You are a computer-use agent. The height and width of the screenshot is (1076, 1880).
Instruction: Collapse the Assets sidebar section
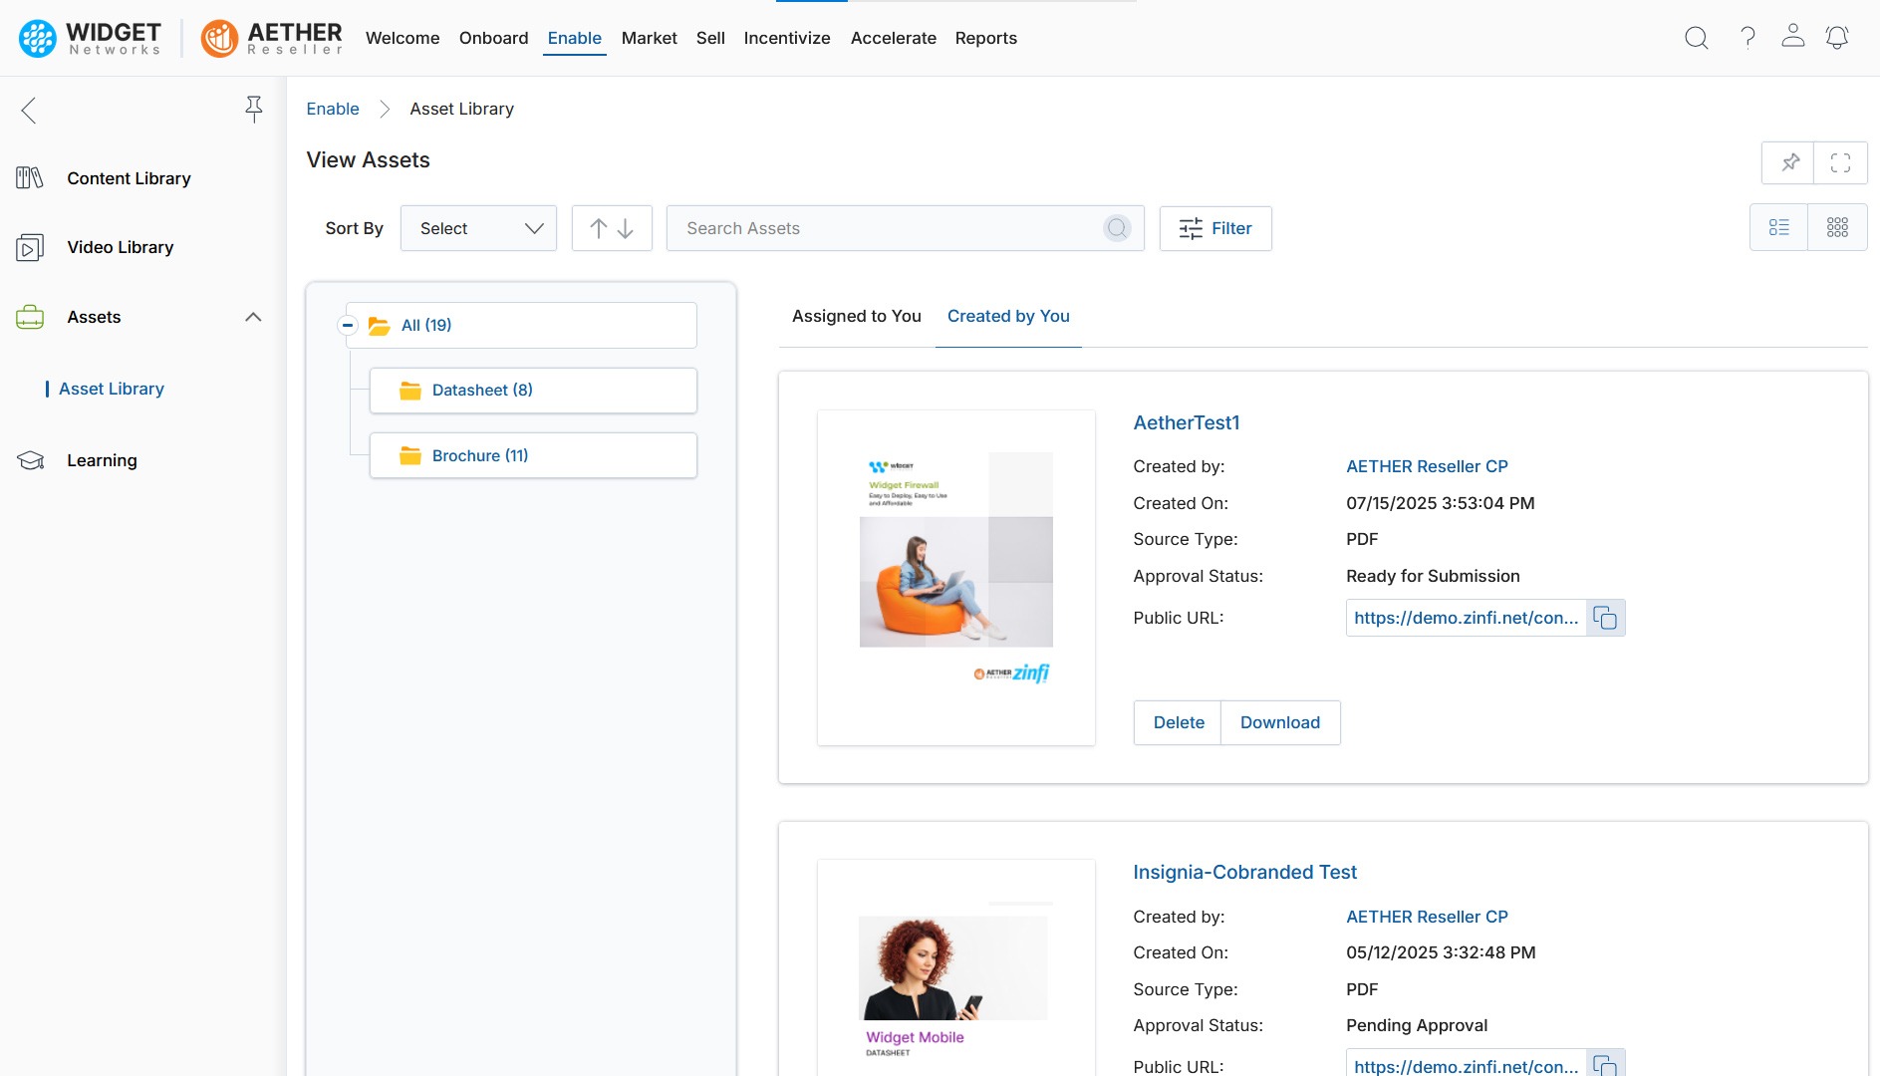pyautogui.click(x=253, y=317)
